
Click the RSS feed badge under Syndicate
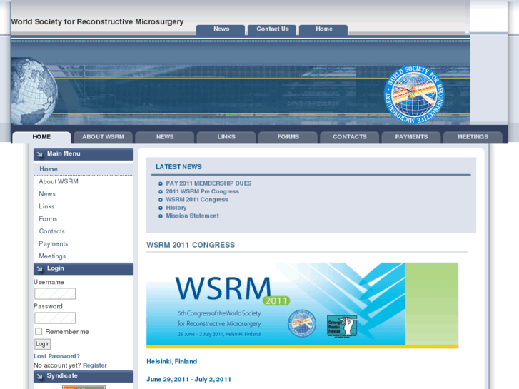tap(84, 387)
